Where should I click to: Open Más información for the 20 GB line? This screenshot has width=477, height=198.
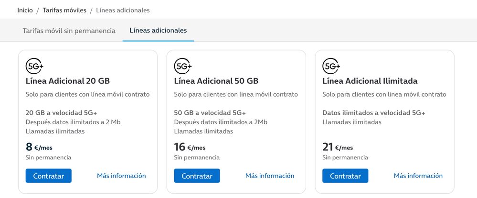pos(121,176)
